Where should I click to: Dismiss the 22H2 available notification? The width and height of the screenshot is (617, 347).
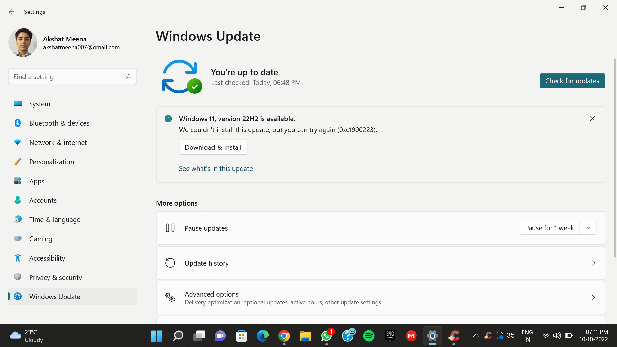[593, 118]
